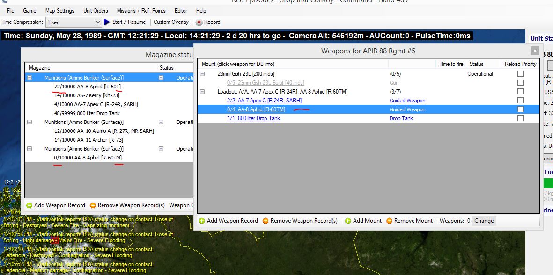Open the Unit Orders menu
The width and height of the screenshot is (553, 275).
(x=96, y=11)
